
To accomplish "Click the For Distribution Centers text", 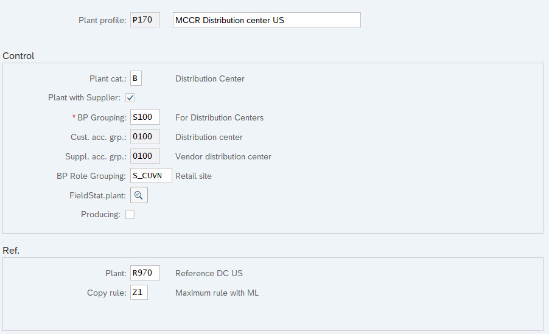I will coord(219,117).
